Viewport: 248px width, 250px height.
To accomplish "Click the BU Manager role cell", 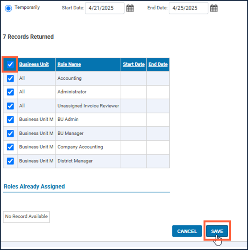I will 88,133.
